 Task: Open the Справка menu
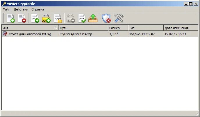[38, 9]
